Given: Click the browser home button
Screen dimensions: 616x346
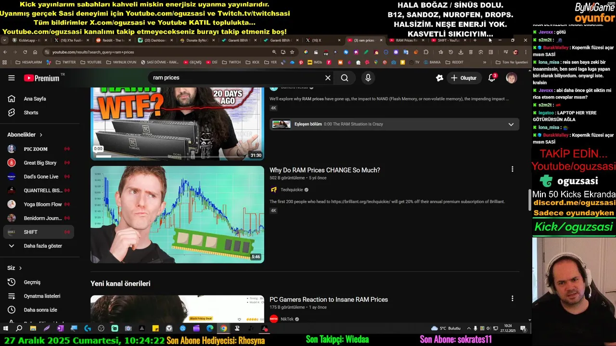Looking at the screenshot, I should click(35, 52).
